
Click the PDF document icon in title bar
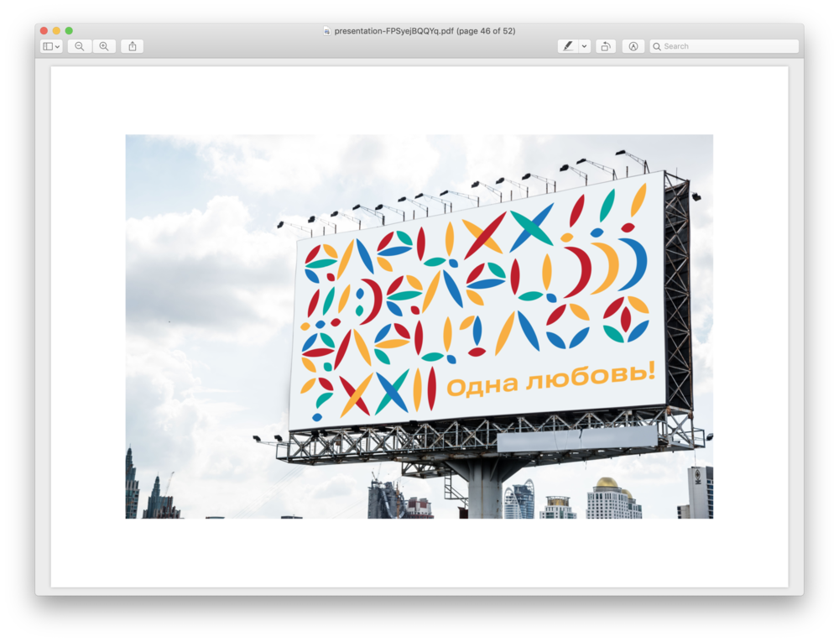coord(327,31)
